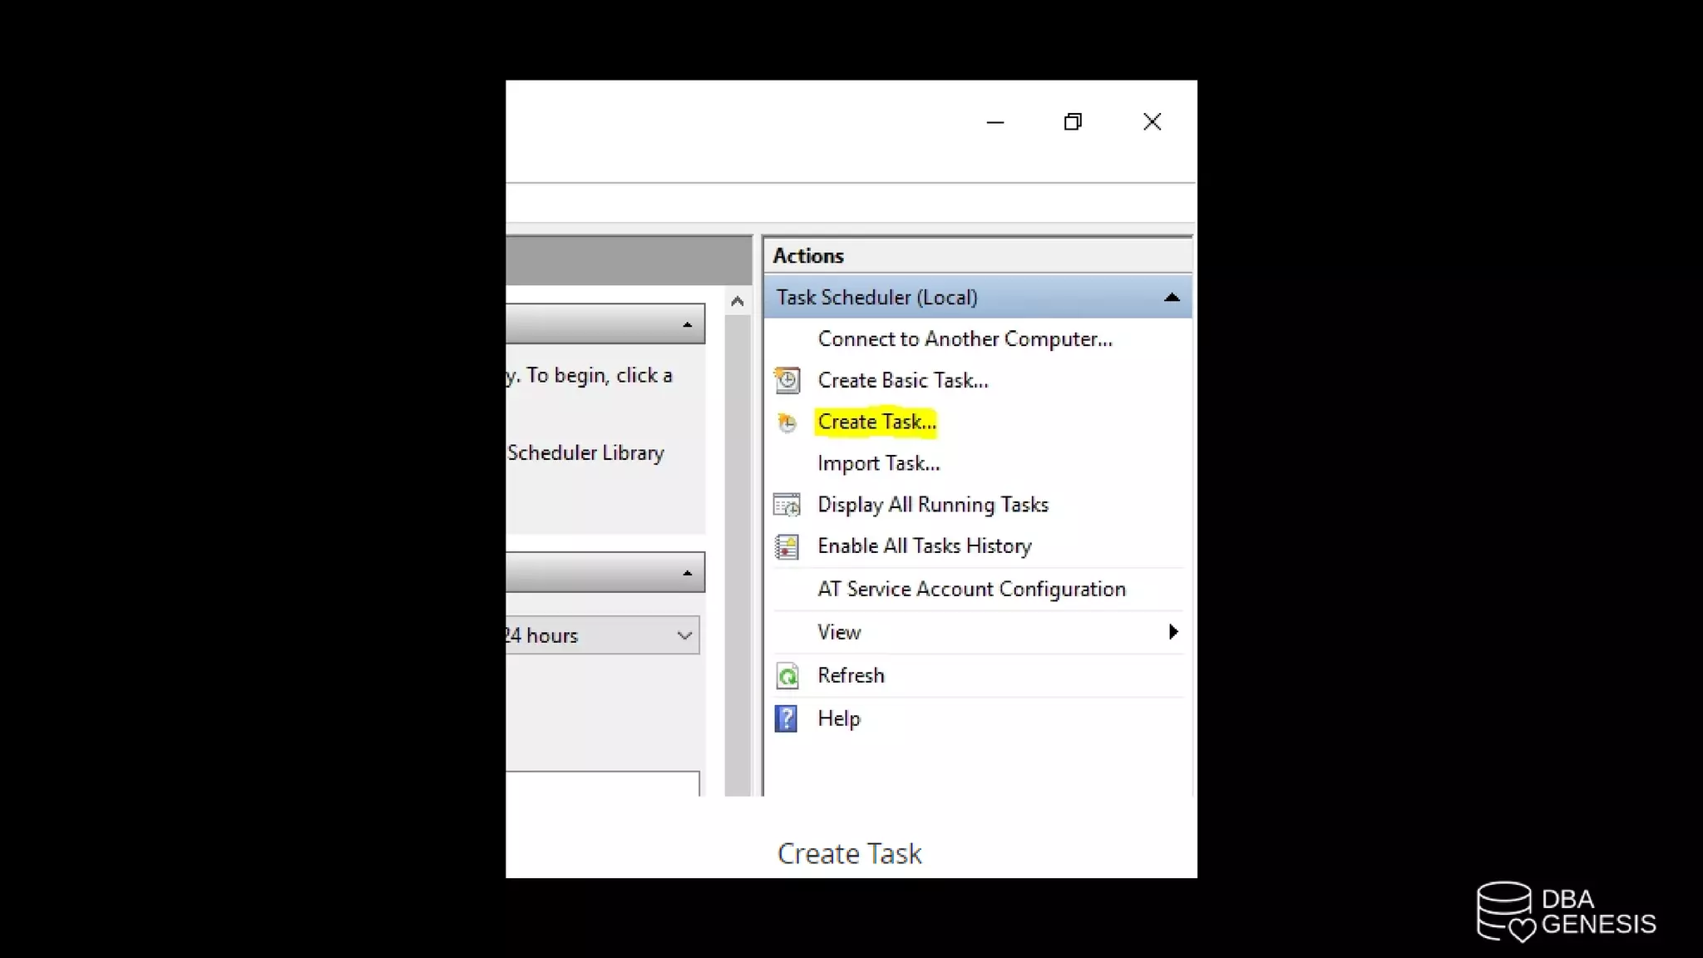
Task: Click Enable All Tasks History text
Action: click(924, 546)
